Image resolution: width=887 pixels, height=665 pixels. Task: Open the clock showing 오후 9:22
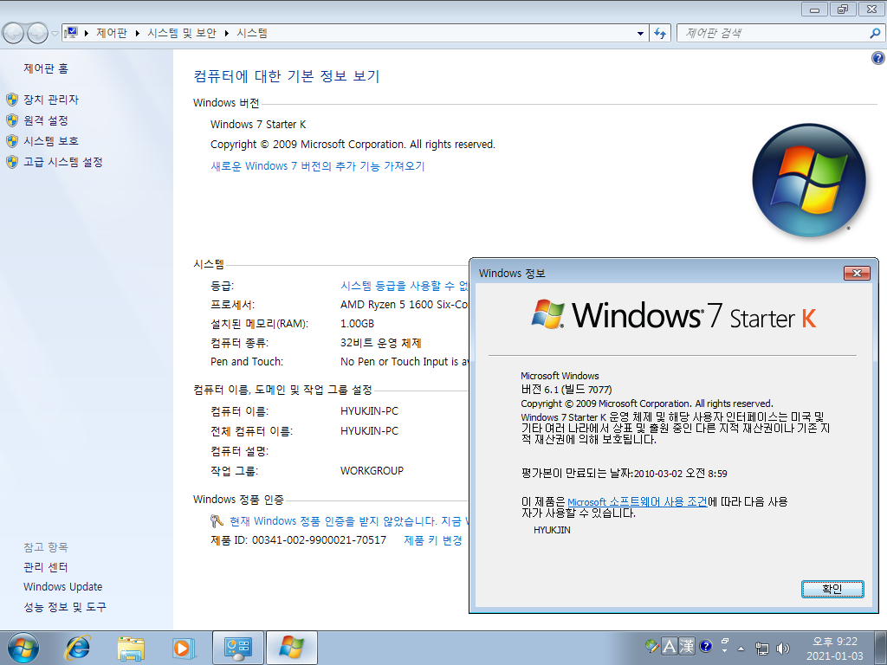point(835,648)
